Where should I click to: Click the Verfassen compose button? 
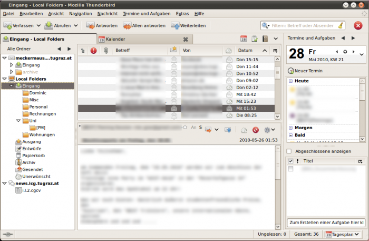pyautogui.click(x=18, y=25)
